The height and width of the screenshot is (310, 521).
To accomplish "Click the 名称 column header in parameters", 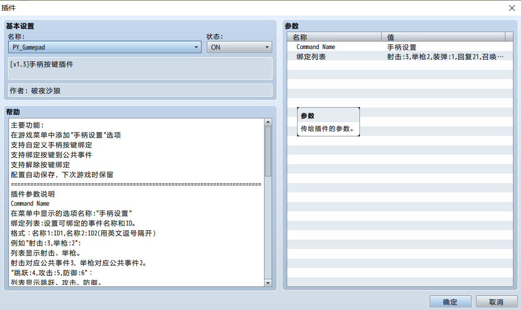I will pyautogui.click(x=334, y=37).
